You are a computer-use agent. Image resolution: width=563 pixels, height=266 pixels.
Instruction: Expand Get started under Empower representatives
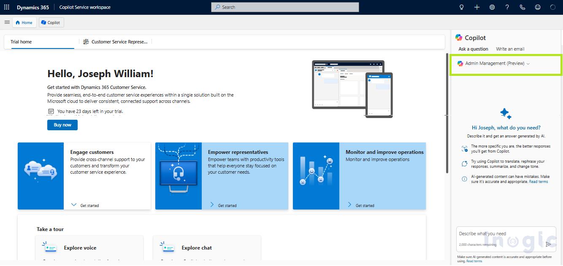coord(223,205)
